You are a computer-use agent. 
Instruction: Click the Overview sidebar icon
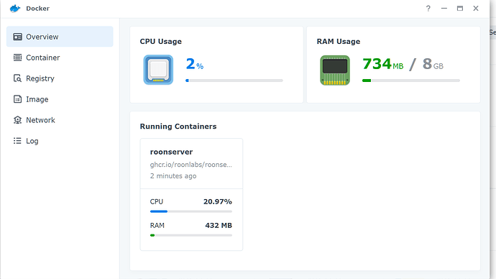click(x=17, y=37)
